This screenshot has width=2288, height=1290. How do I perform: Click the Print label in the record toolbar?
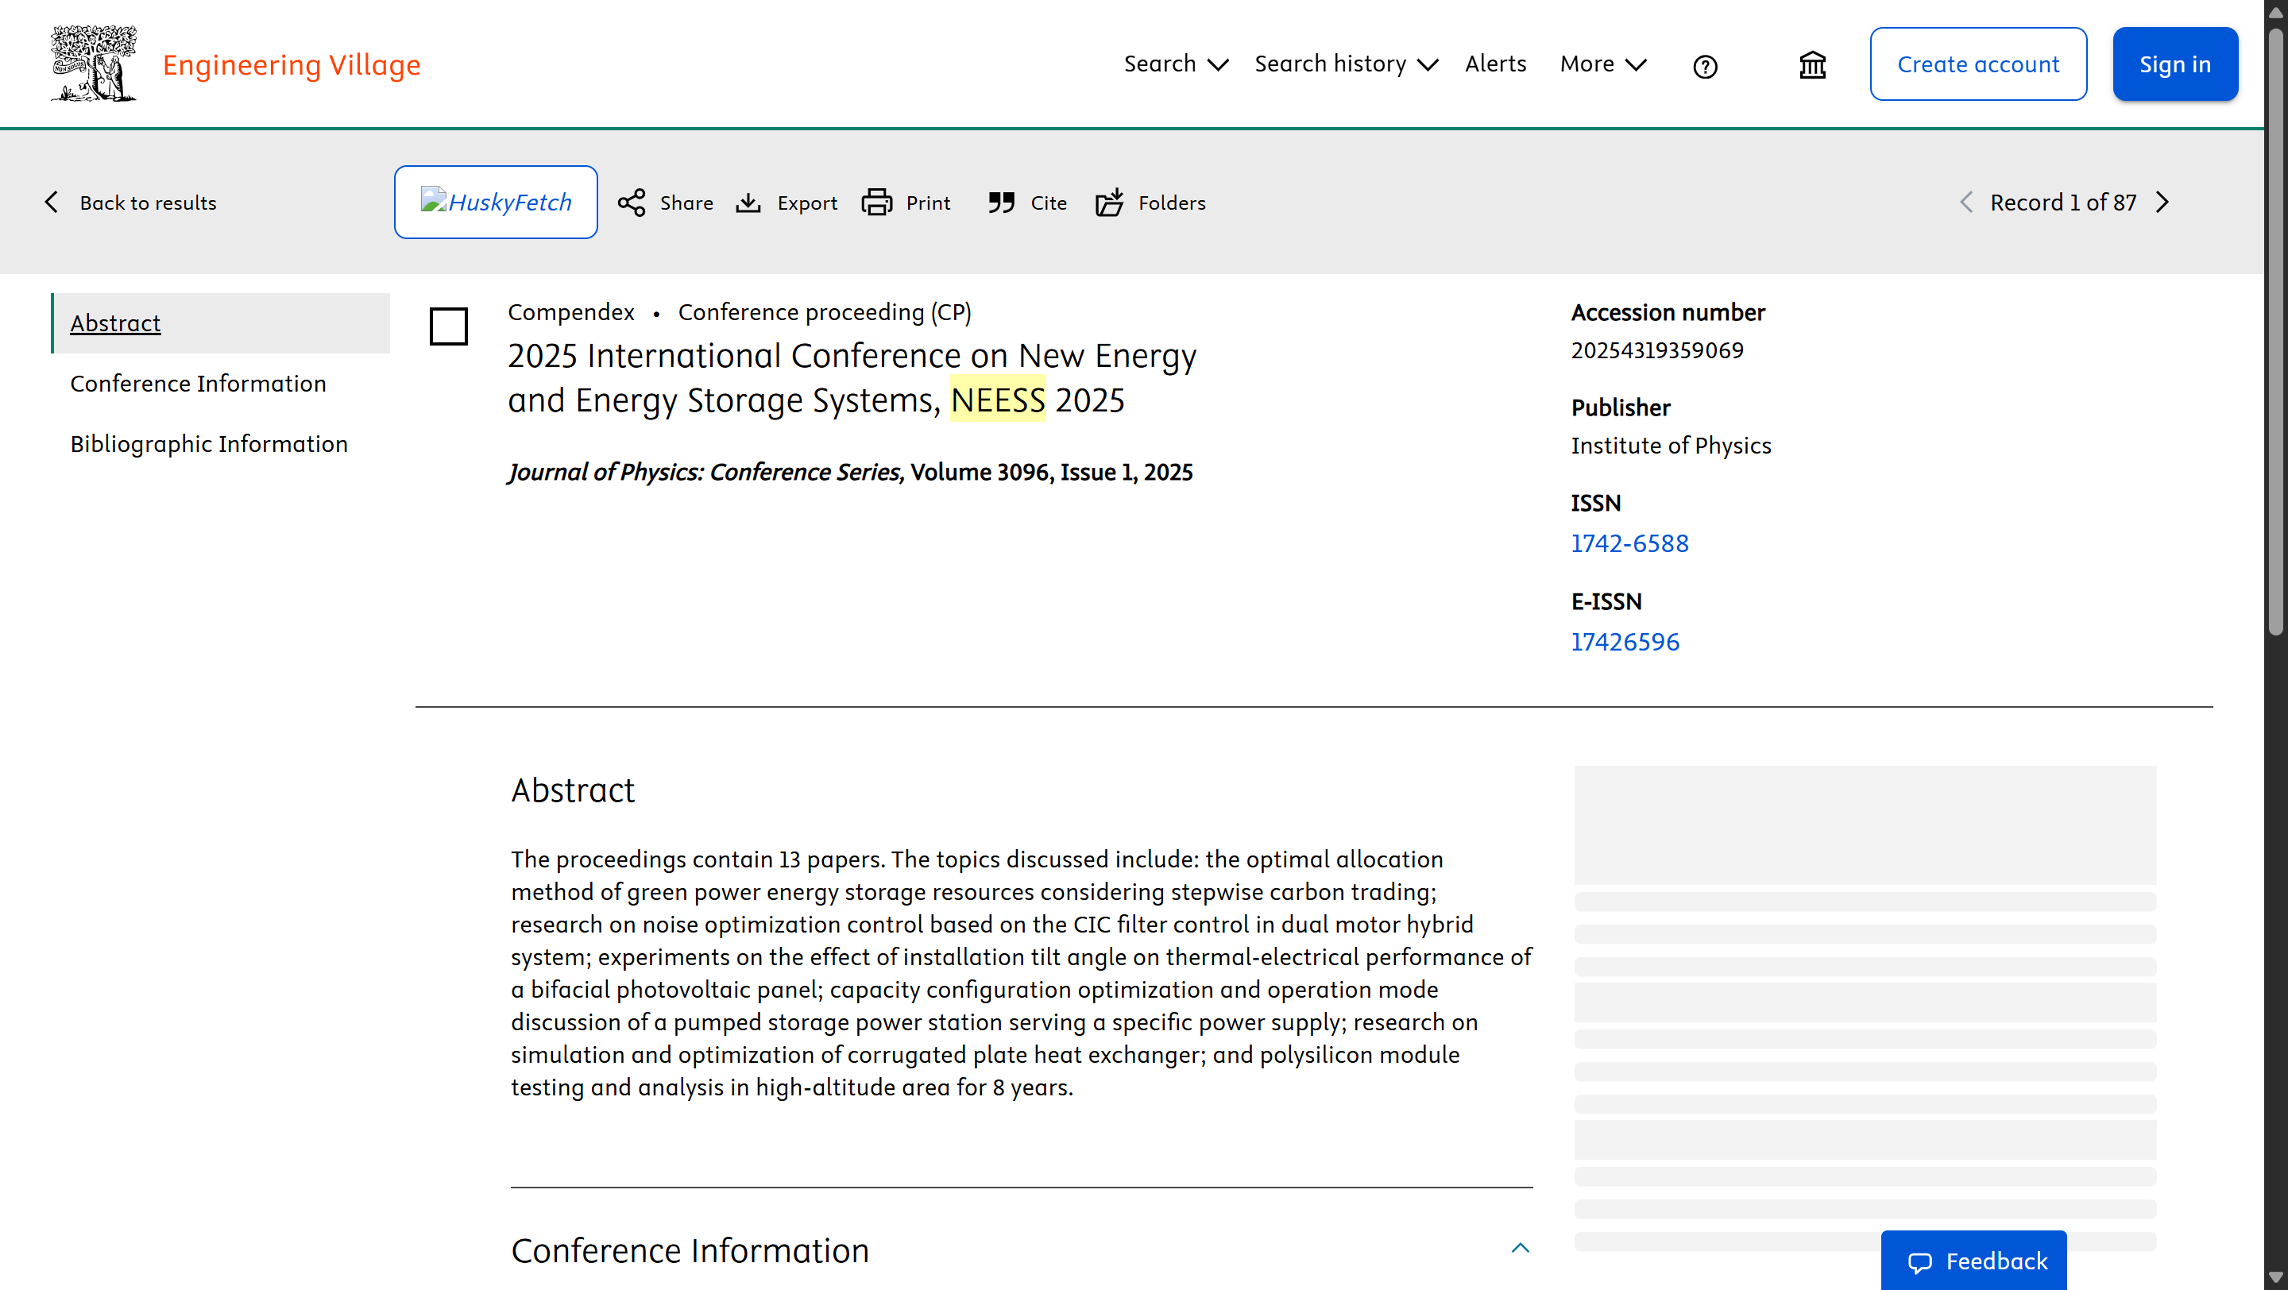click(x=928, y=203)
